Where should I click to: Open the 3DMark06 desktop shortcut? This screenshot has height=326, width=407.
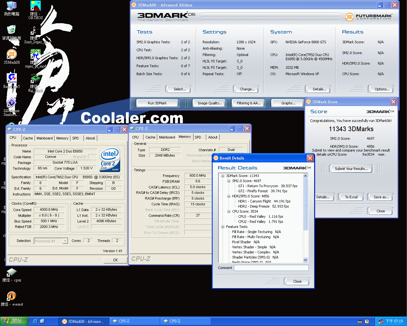tap(11, 56)
